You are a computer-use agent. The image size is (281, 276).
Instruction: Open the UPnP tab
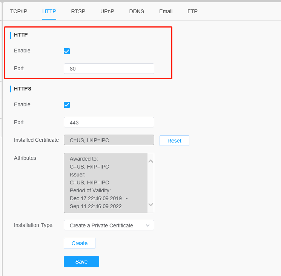click(x=107, y=11)
